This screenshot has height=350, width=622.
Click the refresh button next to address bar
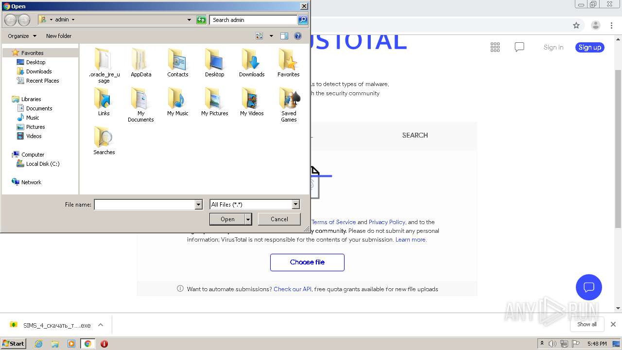[201, 20]
